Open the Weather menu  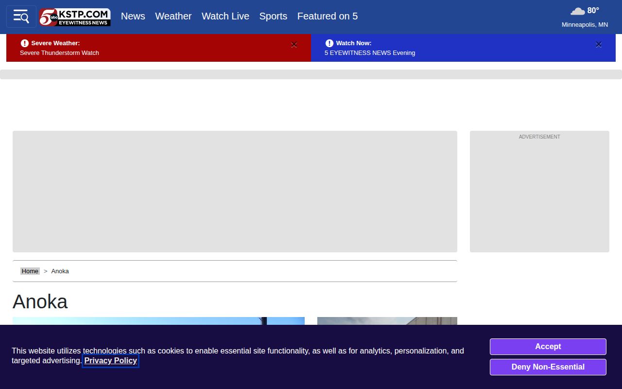click(x=173, y=16)
